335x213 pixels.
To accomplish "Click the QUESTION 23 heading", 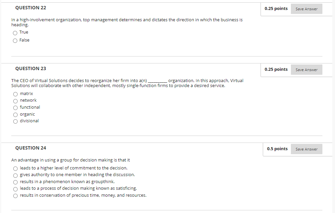I will (31, 68).
